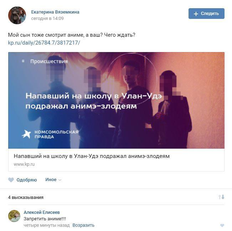Like Алексей Елисеев's comment with heart icon
This screenshot has height=231, width=232.
click(222, 225)
